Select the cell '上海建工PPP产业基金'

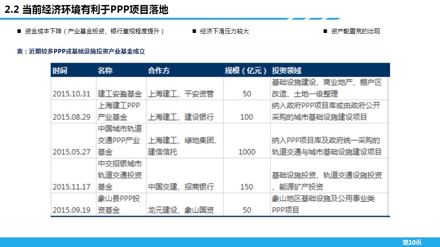[119, 111]
